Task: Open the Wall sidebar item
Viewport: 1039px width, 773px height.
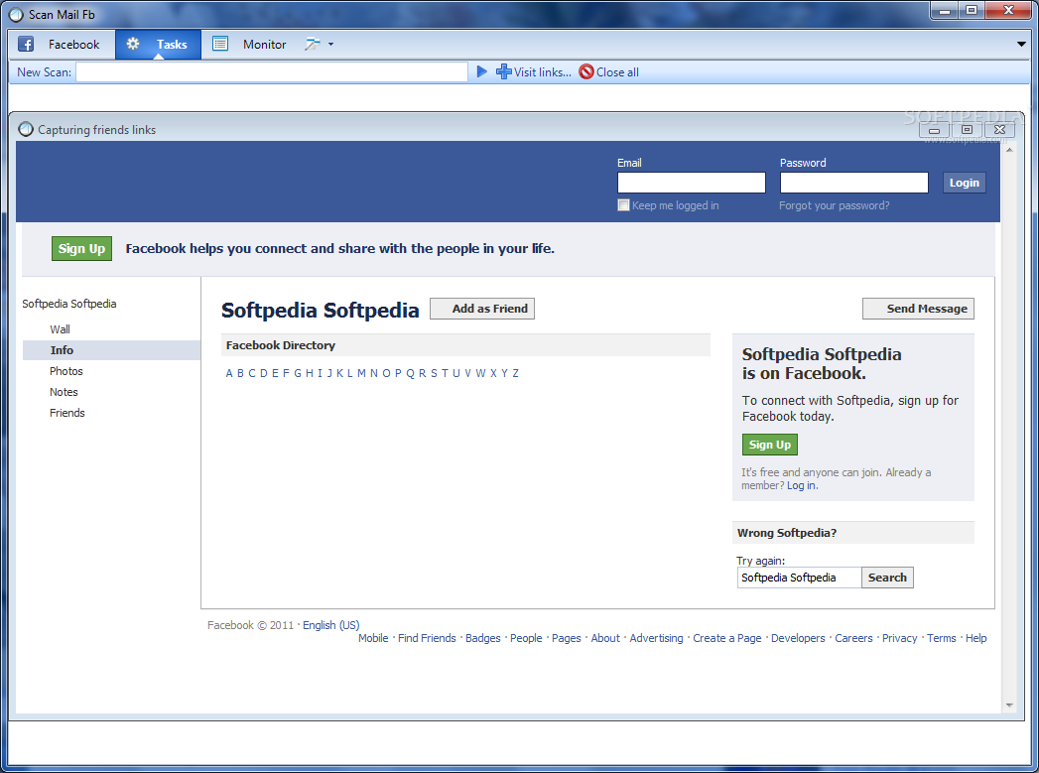Action: point(60,329)
